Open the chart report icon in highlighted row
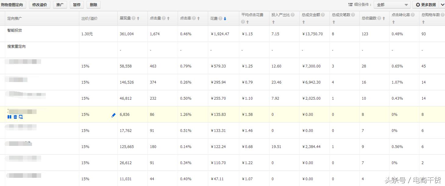Viewport: 445px width, 186px height. 21,117
